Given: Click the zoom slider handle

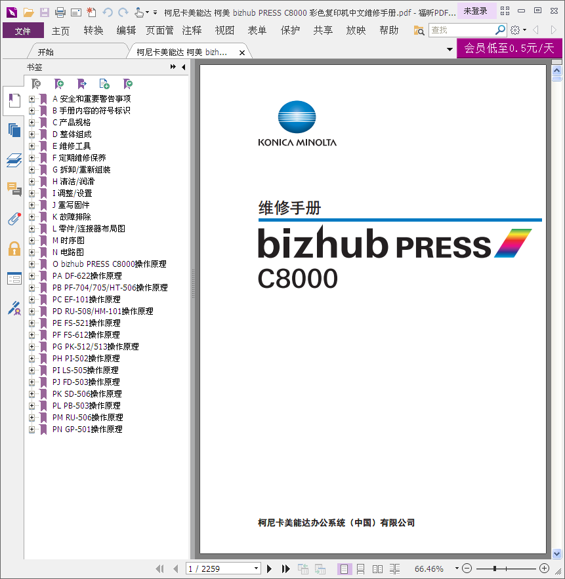Looking at the screenshot, I should 494,569.
